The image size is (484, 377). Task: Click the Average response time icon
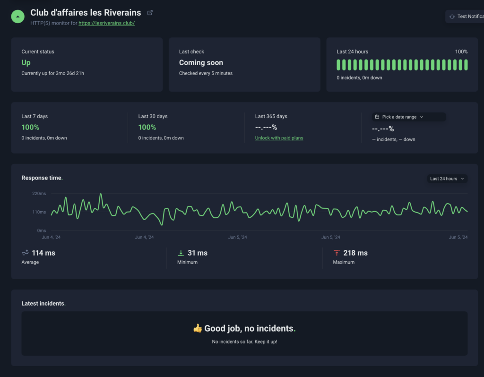pyautogui.click(x=25, y=253)
